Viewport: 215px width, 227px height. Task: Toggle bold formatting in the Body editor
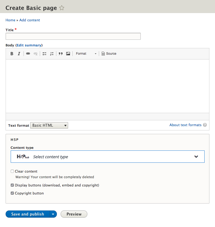12,54
